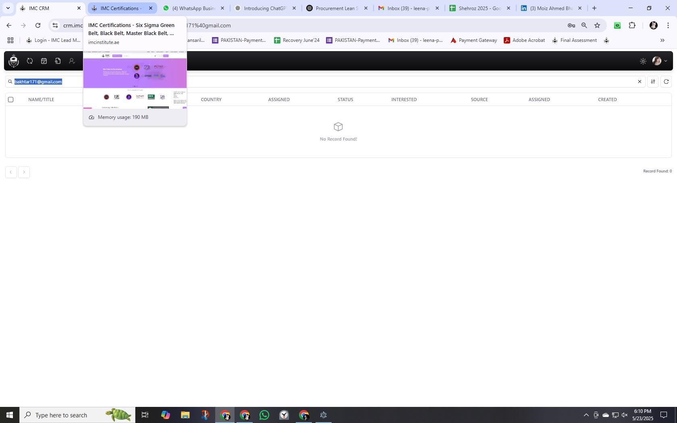The width and height of the screenshot is (677, 423).
Task: Open File Explorer from the taskbar
Action: point(185,415)
